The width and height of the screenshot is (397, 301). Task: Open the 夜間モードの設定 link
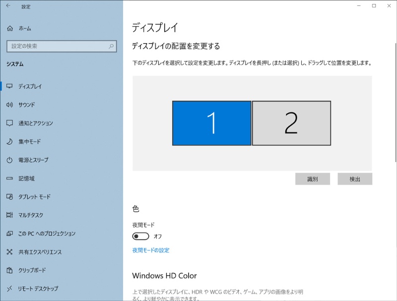click(151, 250)
